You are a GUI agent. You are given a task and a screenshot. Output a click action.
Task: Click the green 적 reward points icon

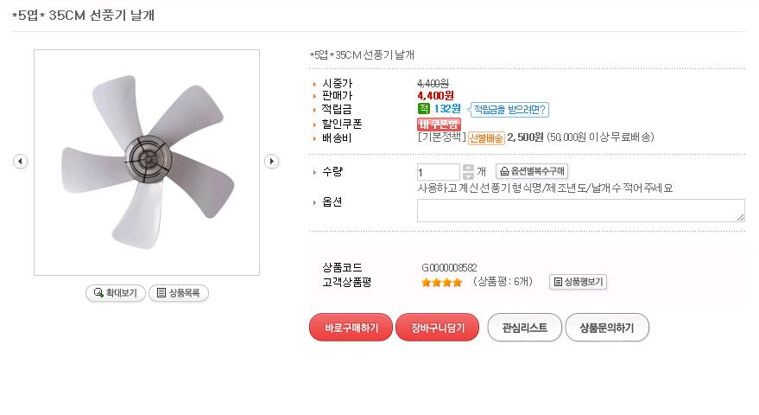423,109
